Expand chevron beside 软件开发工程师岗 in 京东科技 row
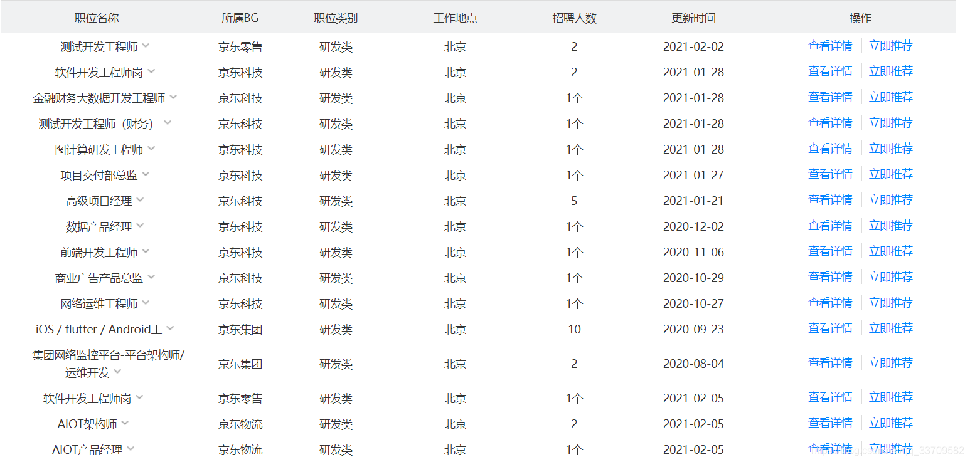 click(x=151, y=71)
